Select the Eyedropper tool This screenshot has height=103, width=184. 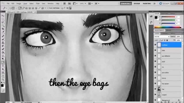(3, 32)
